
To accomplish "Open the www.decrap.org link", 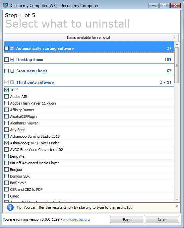I will [76, 219].
